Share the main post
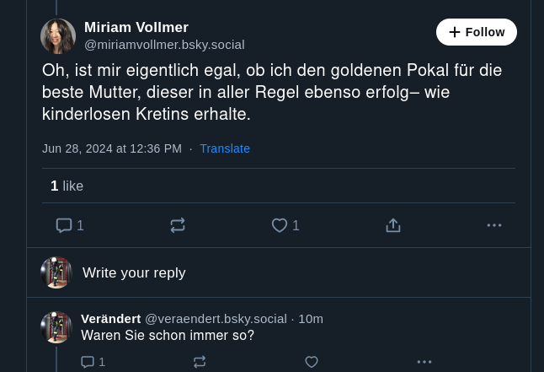This screenshot has height=372, width=544. point(393,225)
